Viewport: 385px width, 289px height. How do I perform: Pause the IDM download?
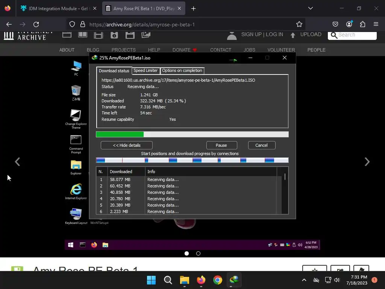click(x=221, y=145)
